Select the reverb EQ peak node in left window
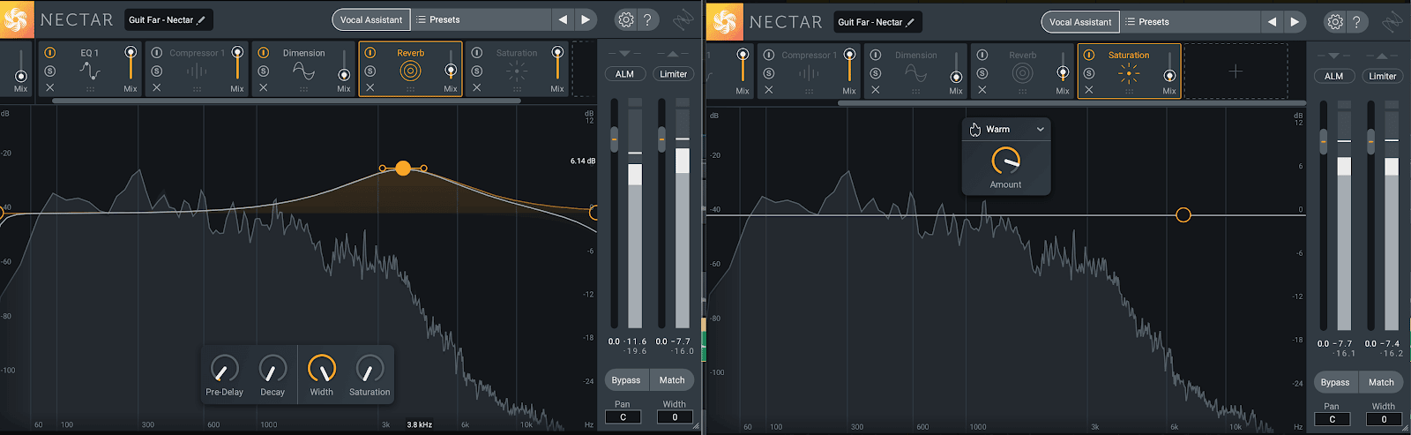The height and width of the screenshot is (435, 1411). (x=403, y=168)
